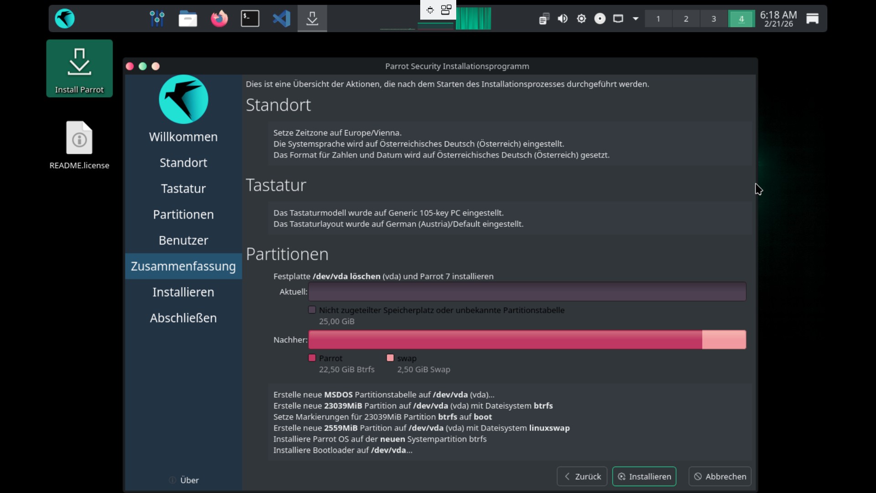
Task: Open the volume control icon
Action: (563, 19)
